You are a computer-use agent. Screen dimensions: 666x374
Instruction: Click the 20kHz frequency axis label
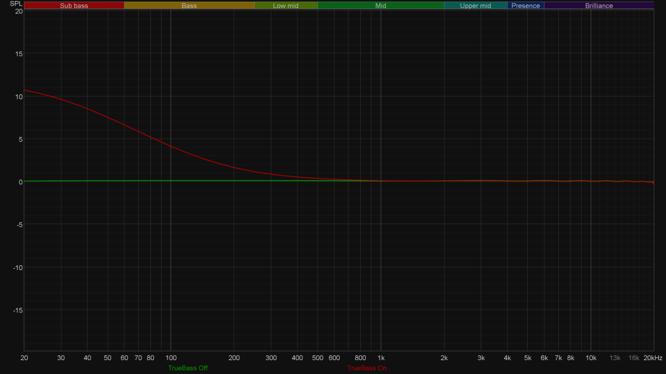click(653, 358)
